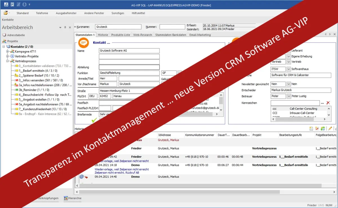Select 4__Besuchsbericht -Follow Up stage
Viewport: 338px width, 208px height.
45,95
